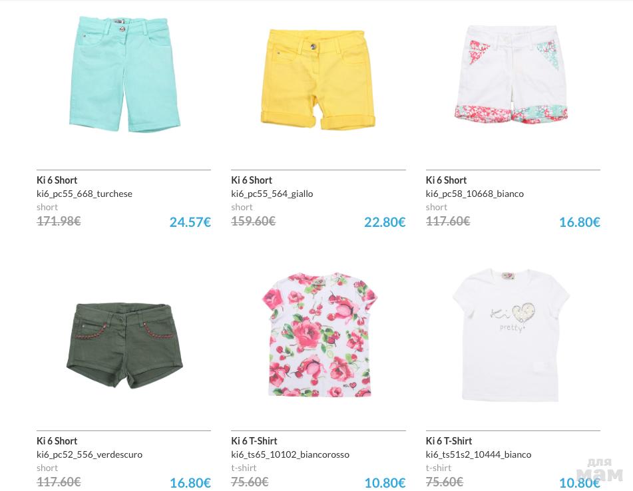
Task: Click the 24.57€ sale price
Action: click(190, 222)
